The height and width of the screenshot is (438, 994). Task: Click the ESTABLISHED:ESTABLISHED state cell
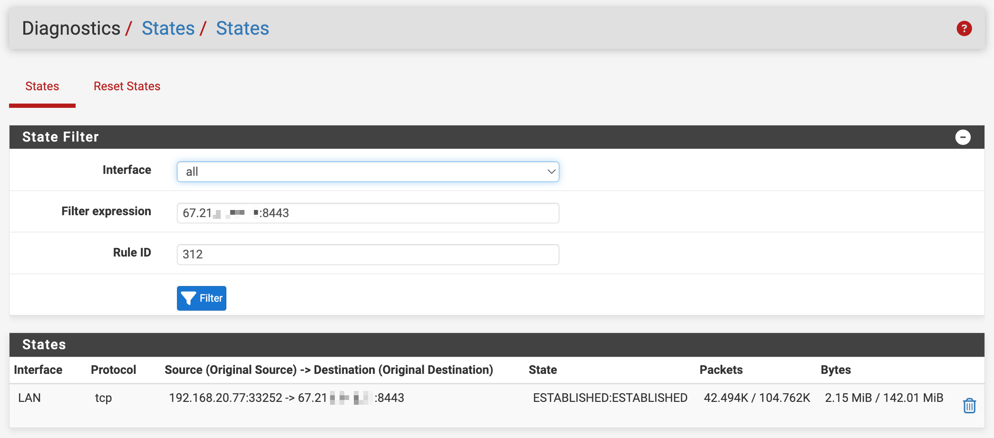point(610,398)
